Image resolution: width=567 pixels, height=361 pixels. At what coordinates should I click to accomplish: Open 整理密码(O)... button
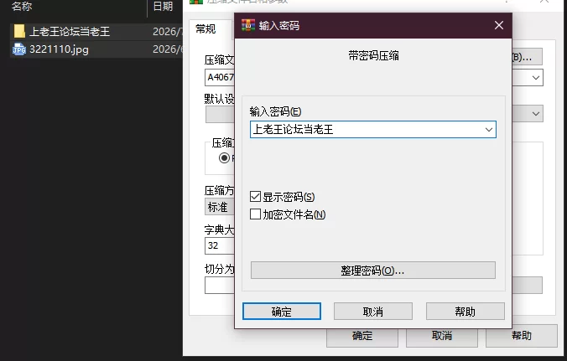click(x=372, y=271)
